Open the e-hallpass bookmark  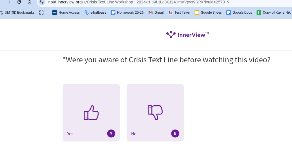click(x=95, y=13)
